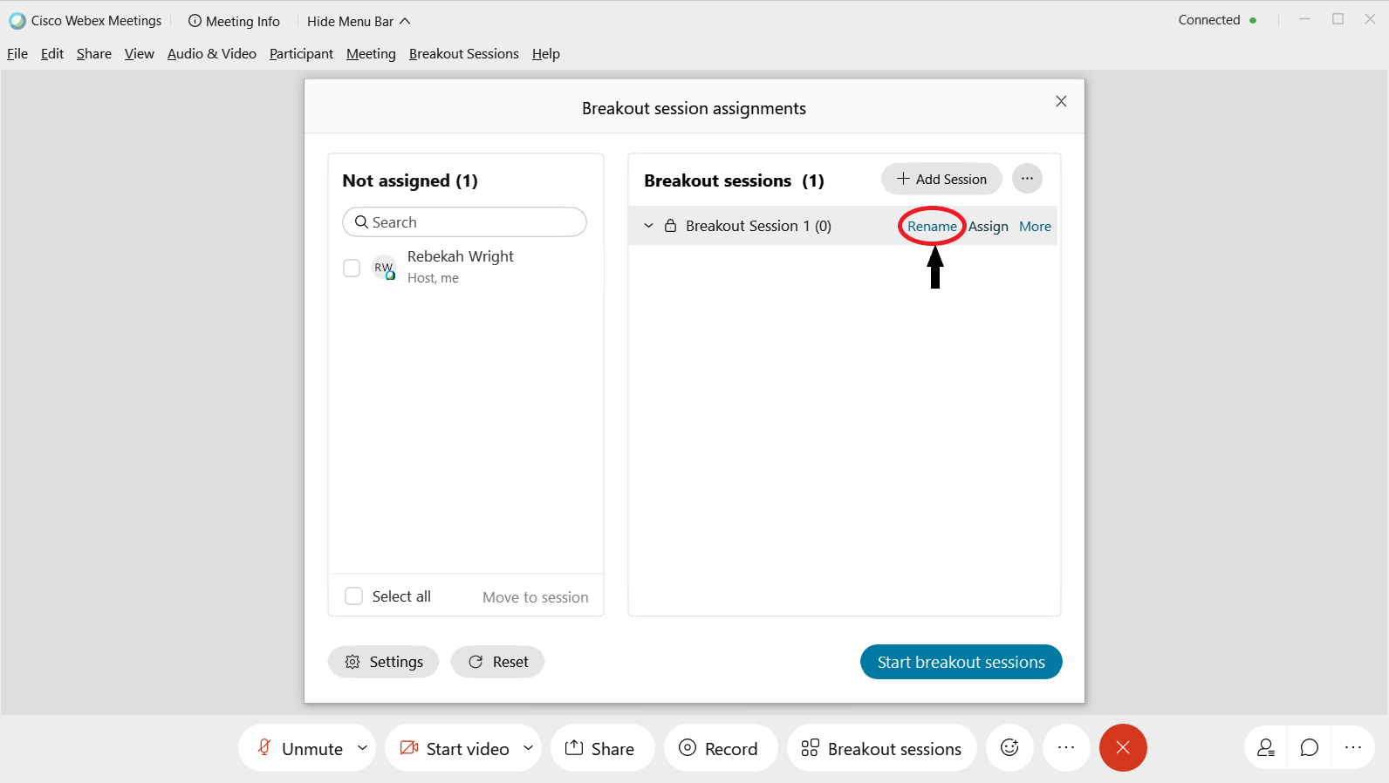Click Hide Menu Bar
Image resolution: width=1389 pixels, height=783 pixels.
(359, 21)
